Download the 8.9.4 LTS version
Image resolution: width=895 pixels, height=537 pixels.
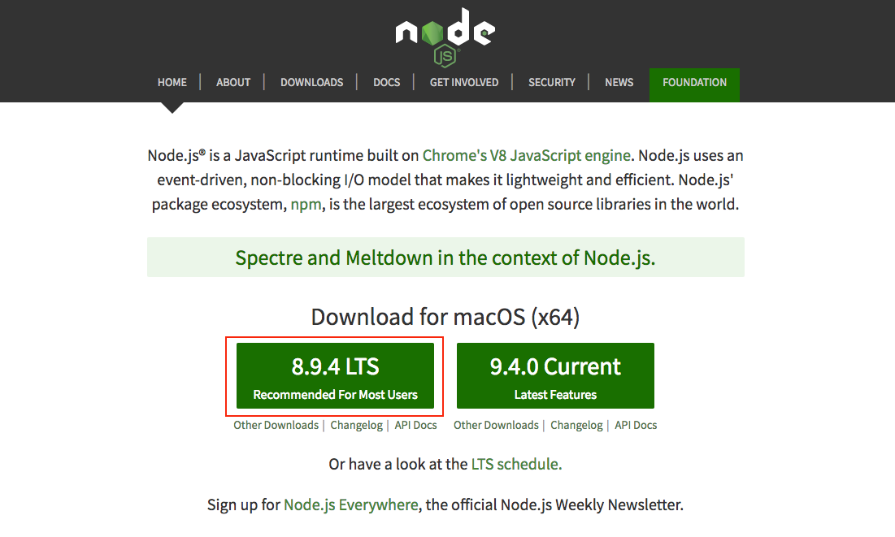[x=335, y=375]
